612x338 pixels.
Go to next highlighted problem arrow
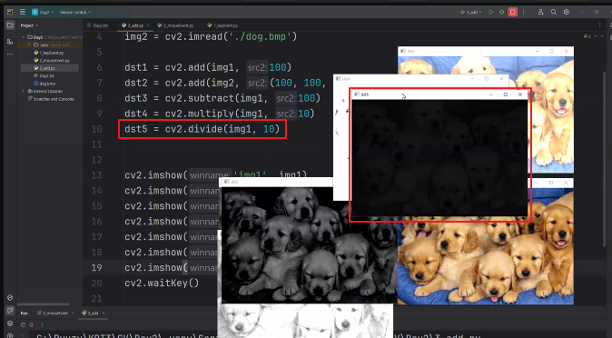[x=602, y=36]
